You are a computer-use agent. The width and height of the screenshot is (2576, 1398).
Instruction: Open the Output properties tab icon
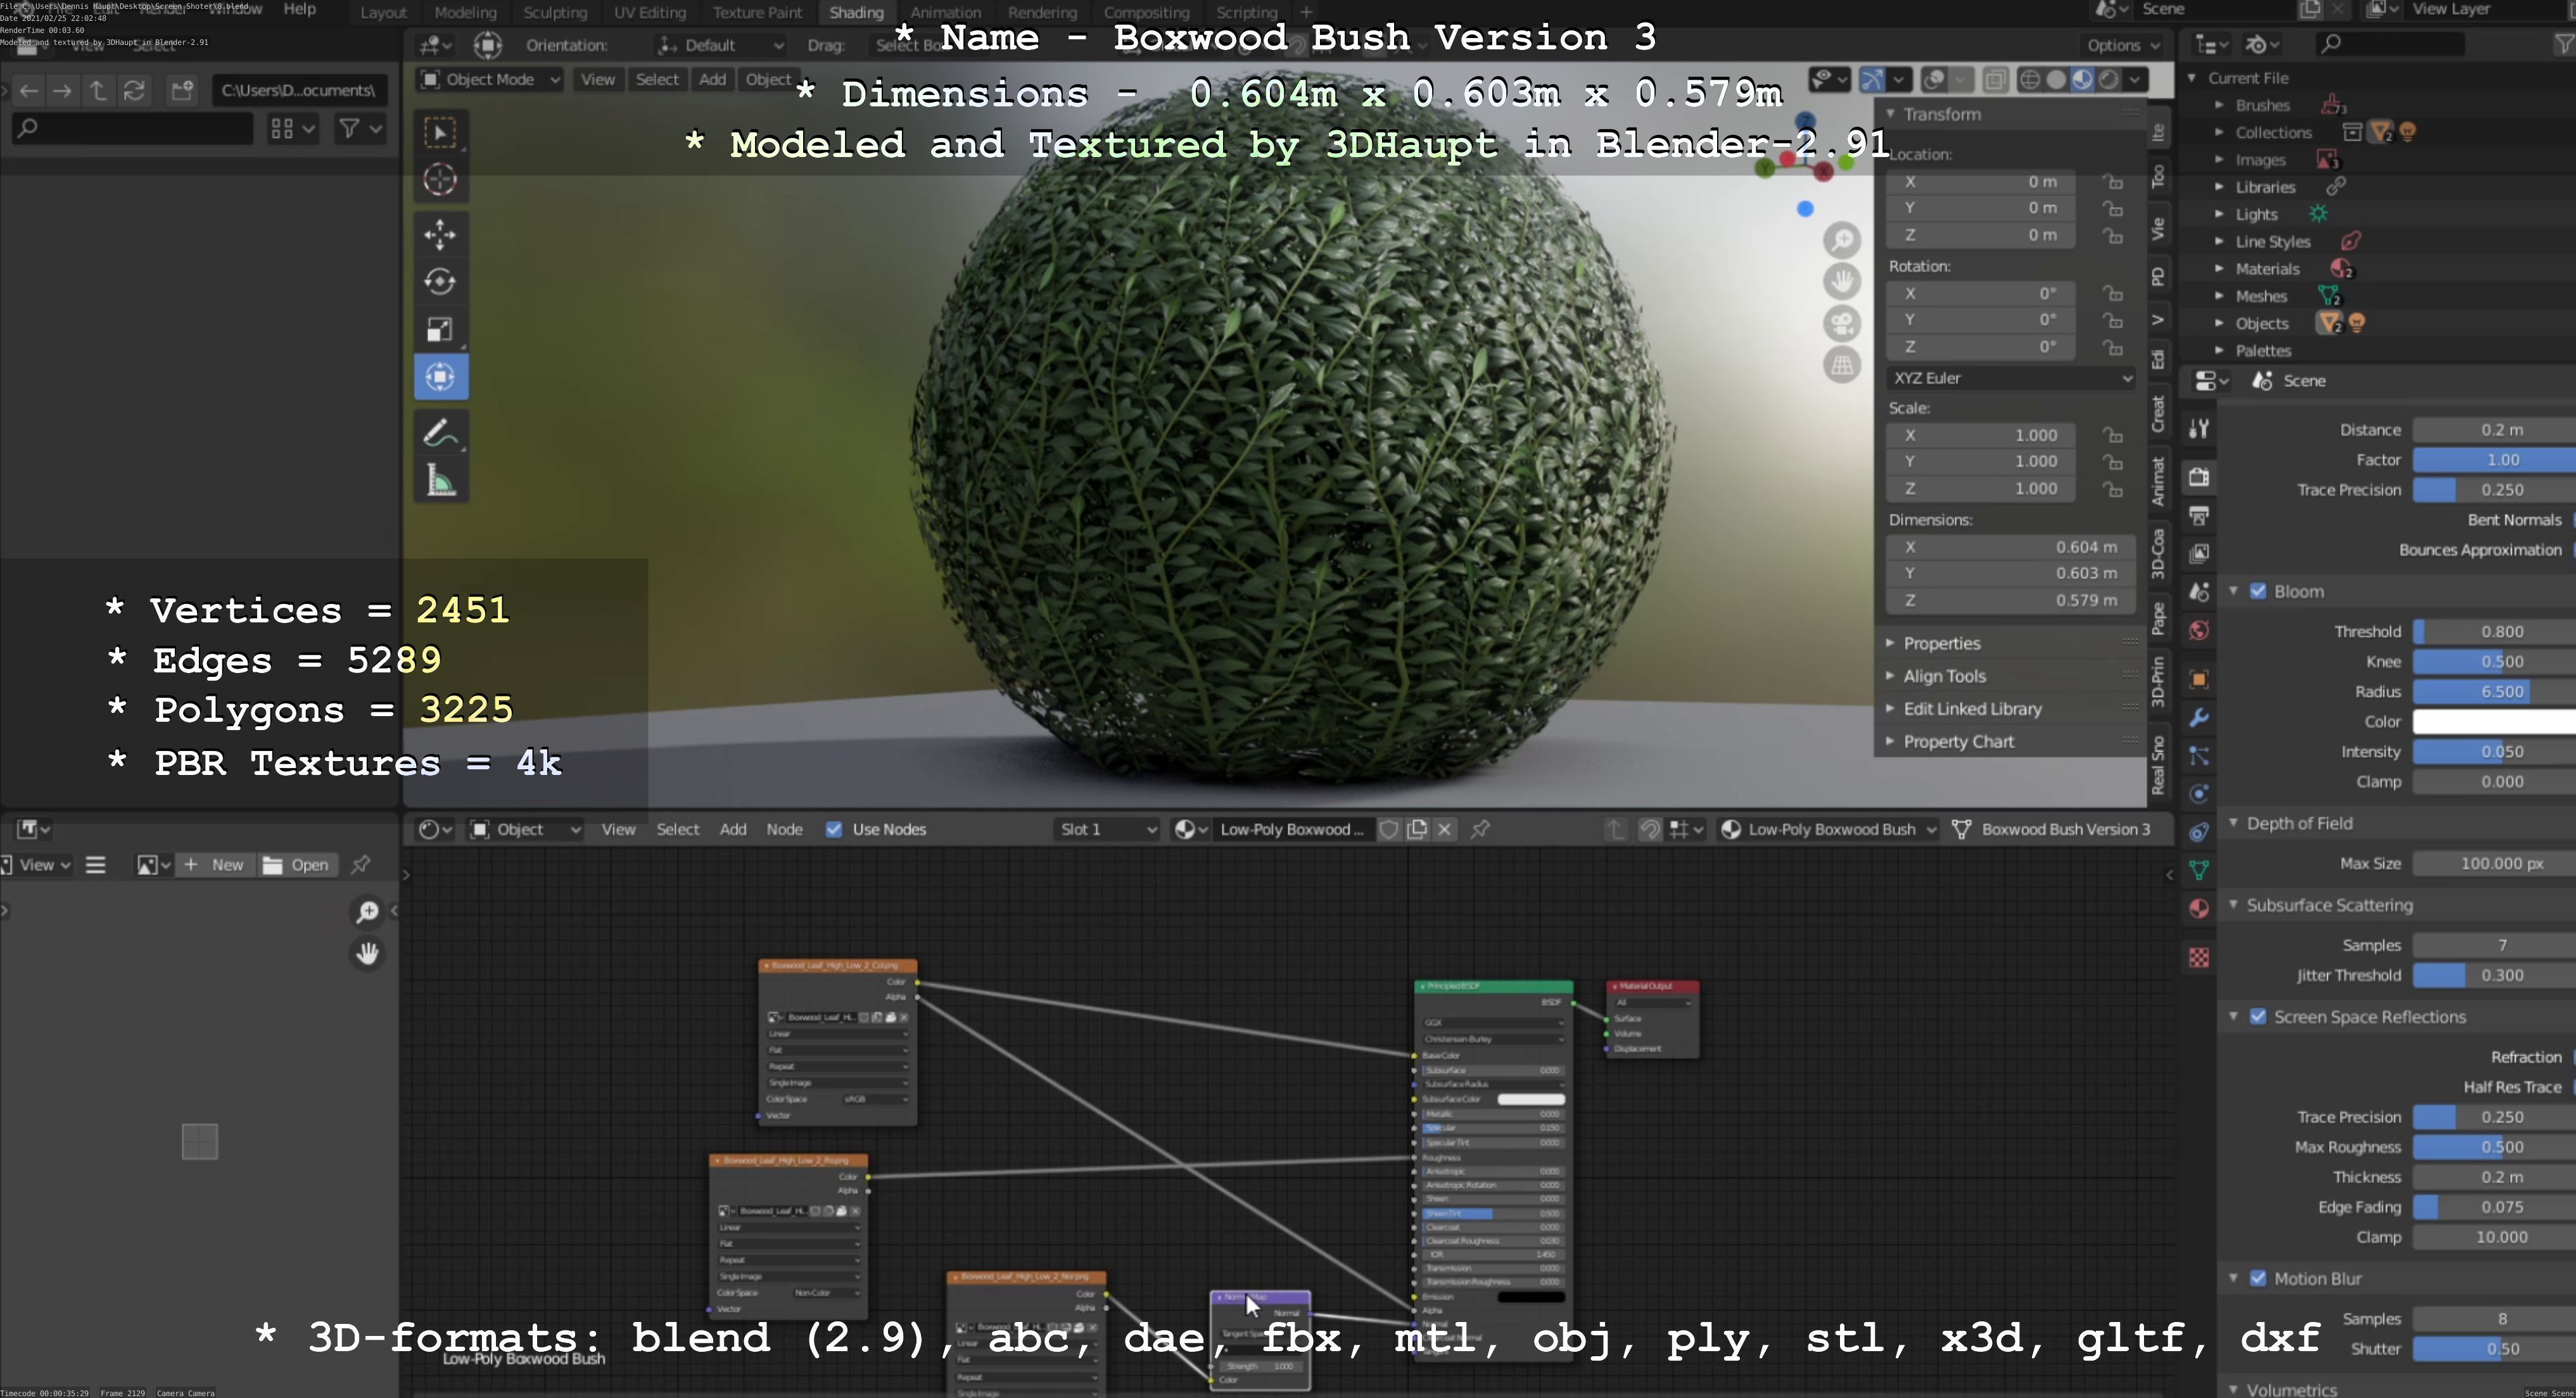point(2199,515)
